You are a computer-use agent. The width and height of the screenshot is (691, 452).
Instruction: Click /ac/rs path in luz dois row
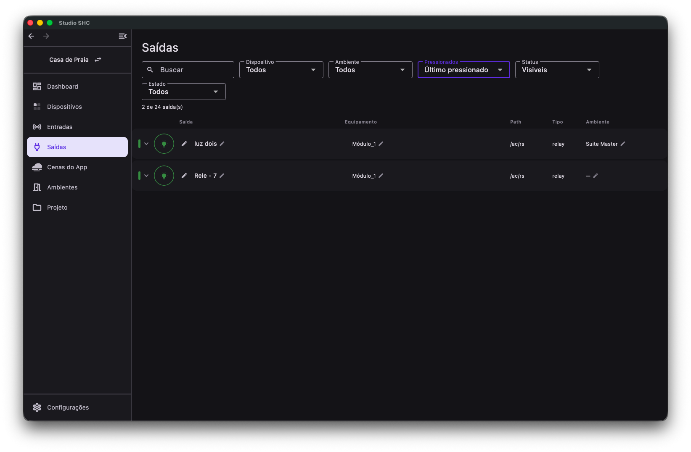pos(517,144)
